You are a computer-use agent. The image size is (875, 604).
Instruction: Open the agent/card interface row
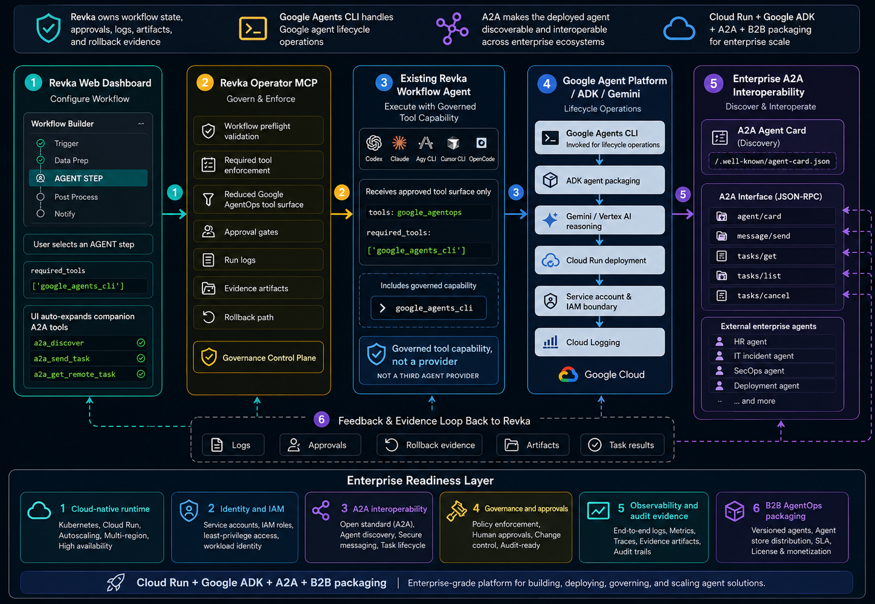tap(772, 216)
